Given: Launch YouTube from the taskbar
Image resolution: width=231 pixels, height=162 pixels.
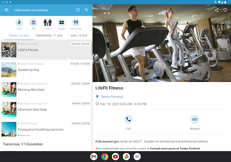Looking at the screenshot, I should 115,157.
